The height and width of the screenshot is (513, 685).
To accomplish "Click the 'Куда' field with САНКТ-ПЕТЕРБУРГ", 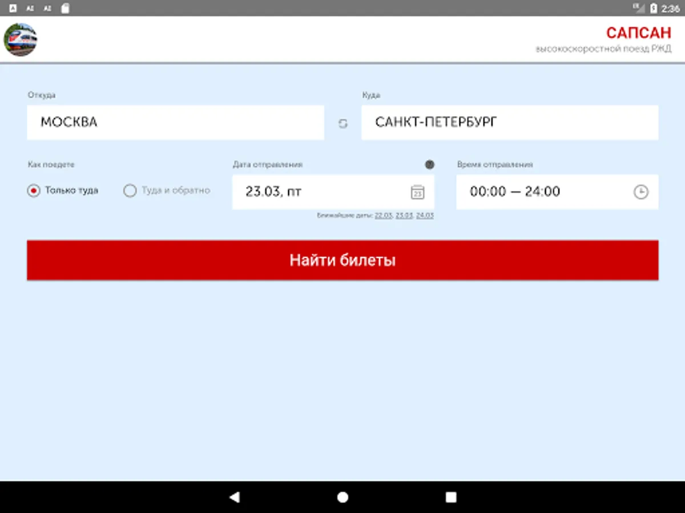I will [x=510, y=123].
